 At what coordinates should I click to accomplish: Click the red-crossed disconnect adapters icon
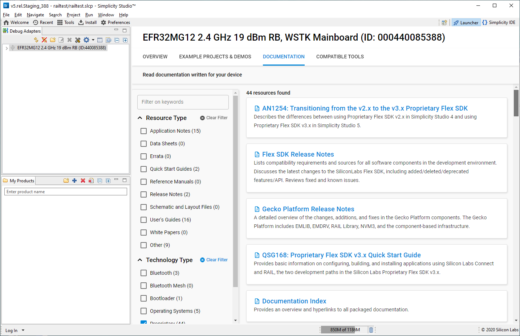44,40
